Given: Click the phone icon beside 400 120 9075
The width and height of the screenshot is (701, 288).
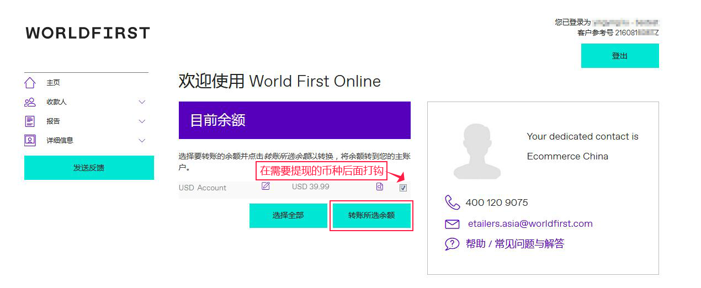Looking at the screenshot, I should [x=452, y=202].
